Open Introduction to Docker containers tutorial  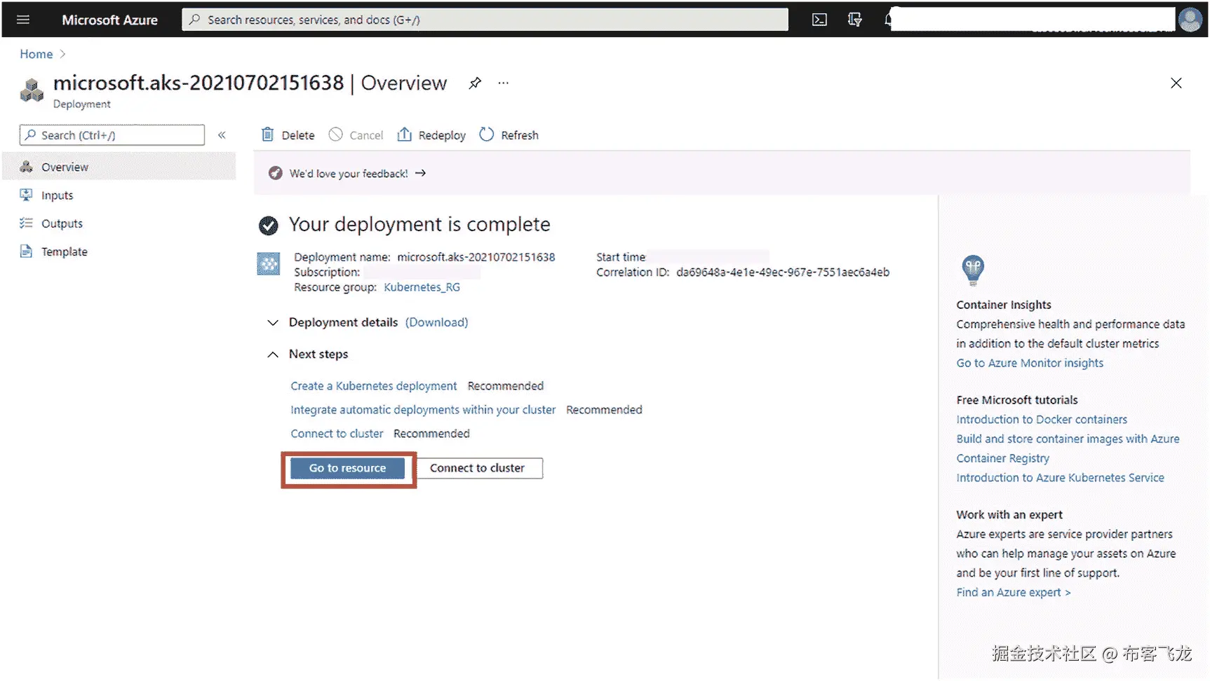[x=1042, y=420]
